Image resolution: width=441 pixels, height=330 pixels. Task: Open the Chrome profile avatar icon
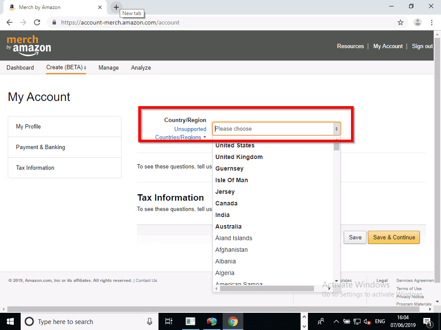pos(417,22)
